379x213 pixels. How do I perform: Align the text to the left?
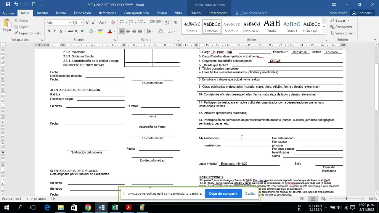[122, 31]
